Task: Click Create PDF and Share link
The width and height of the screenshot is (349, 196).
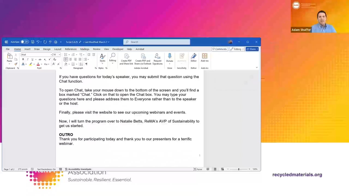Action: coord(126,59)
